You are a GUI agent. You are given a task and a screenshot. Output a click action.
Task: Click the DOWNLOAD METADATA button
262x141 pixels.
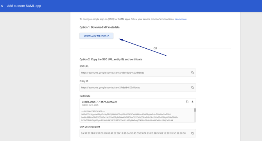coord(97,36)
